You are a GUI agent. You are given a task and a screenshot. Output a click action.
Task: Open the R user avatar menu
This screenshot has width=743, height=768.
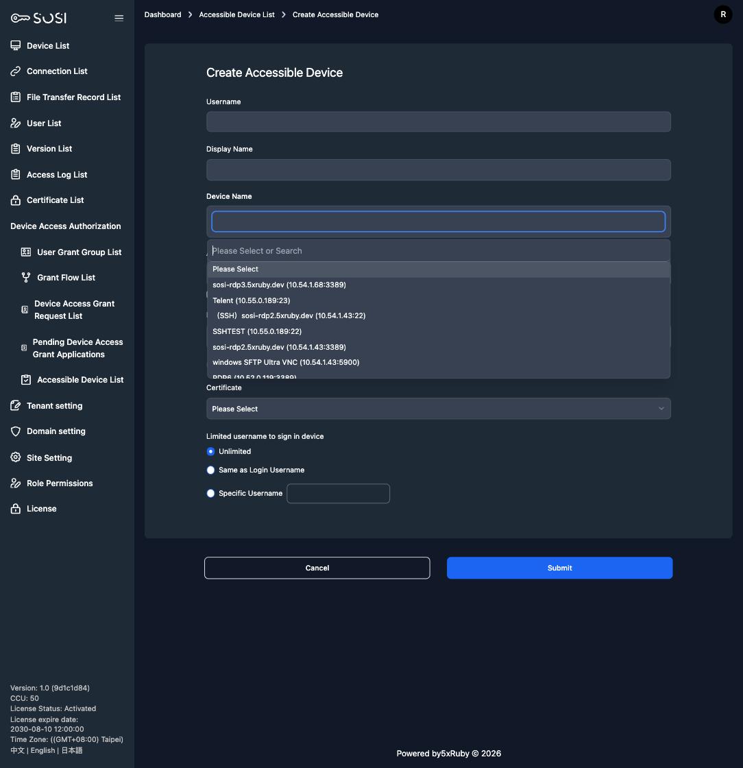click(x=723, y=14)
